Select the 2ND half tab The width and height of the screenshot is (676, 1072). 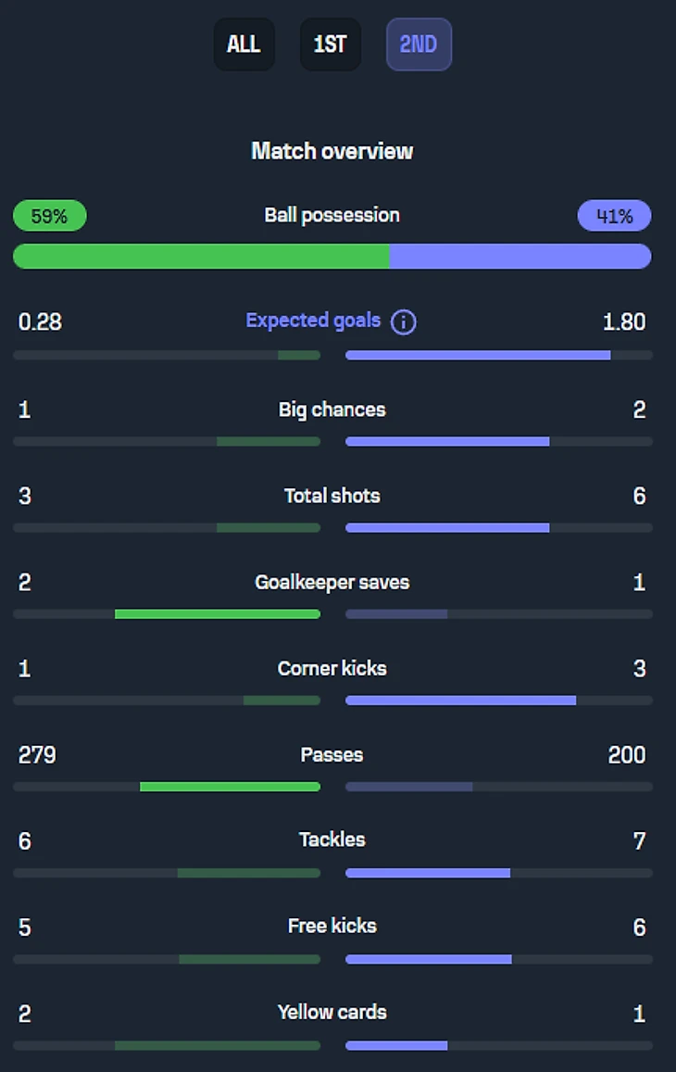(418, 44)
